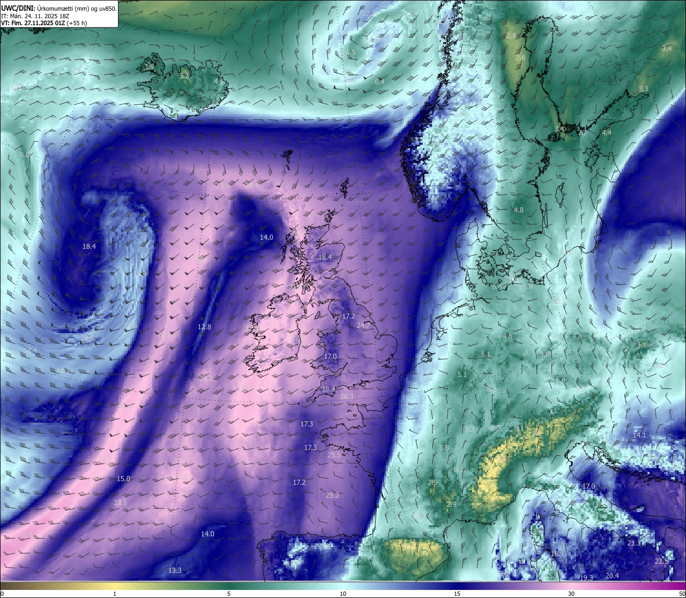Viewport: 686px width, 598px height.
Task: Click the 3.9 value over northwest Iceland
Action: tap(149, 67)
